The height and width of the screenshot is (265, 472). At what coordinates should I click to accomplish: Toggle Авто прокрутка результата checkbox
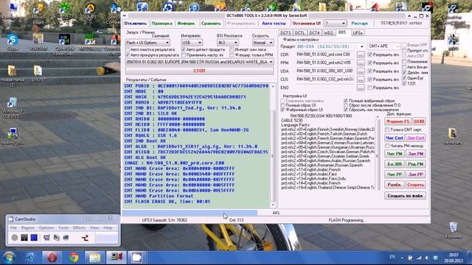pyautogui.click(x=128, y=55)
